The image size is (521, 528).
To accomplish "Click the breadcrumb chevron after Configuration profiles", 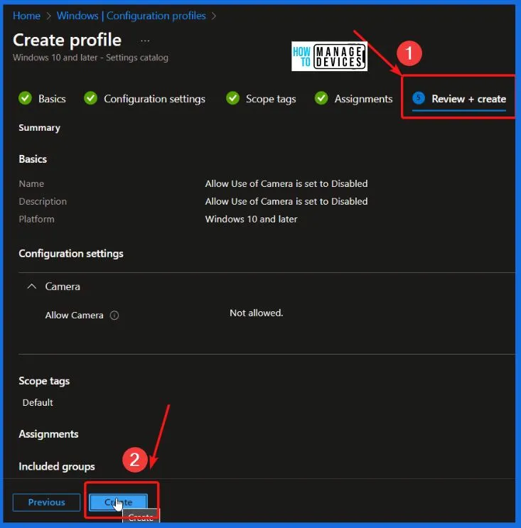I will click(x=214, y=16).
